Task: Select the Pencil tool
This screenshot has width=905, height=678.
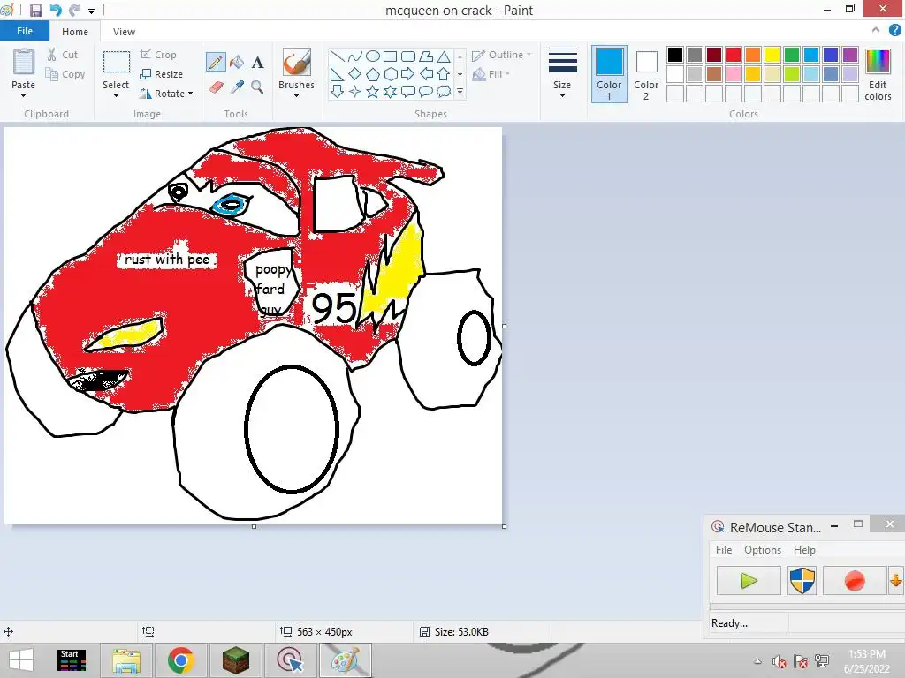Action: click(216, 63)
